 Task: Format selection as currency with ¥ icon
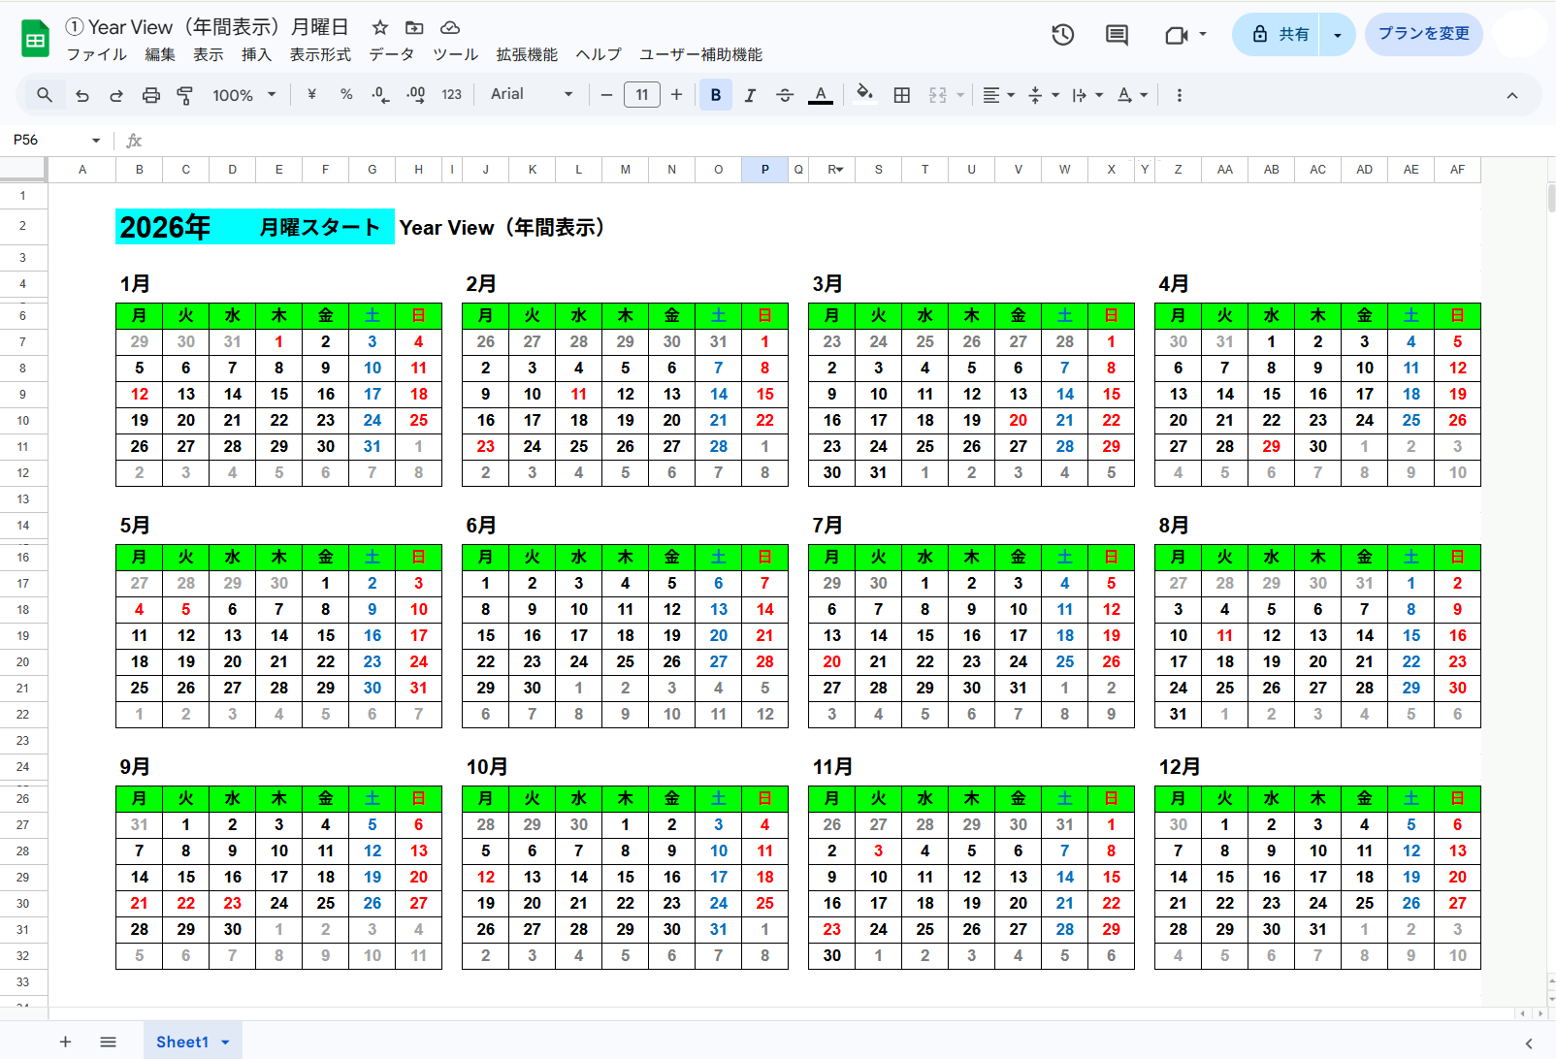[x=310, y=94]
